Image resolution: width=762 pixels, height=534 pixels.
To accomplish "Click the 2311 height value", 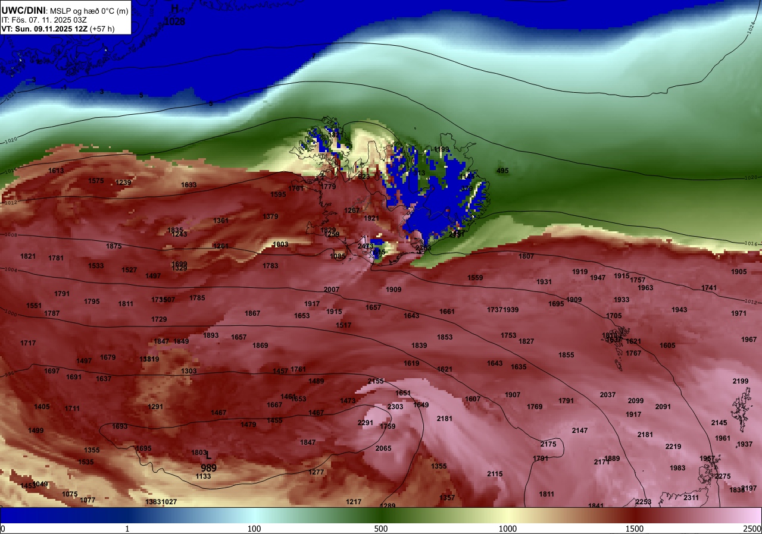I will (x=691, y=498).
